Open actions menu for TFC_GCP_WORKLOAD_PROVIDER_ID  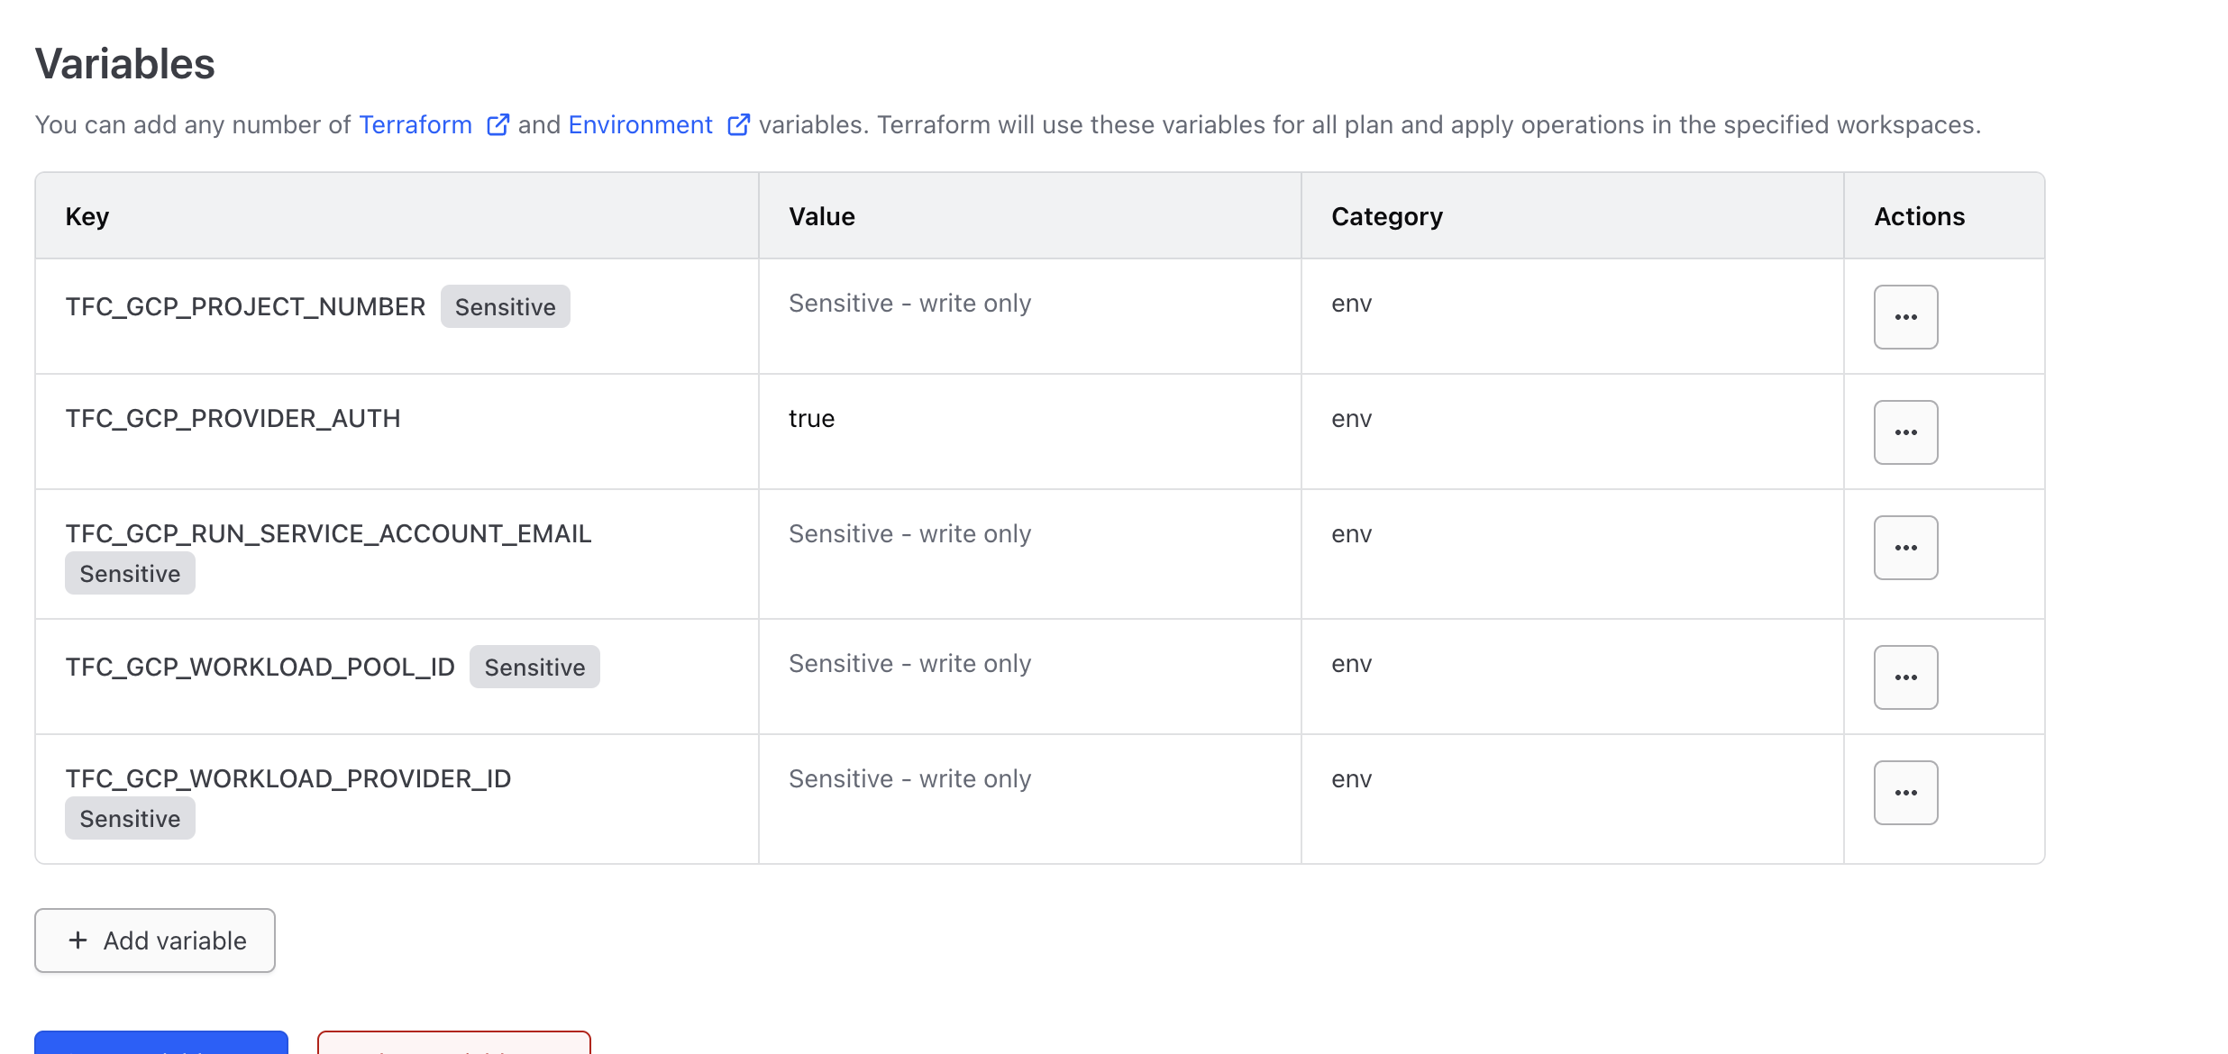(x=1905, y=793)
